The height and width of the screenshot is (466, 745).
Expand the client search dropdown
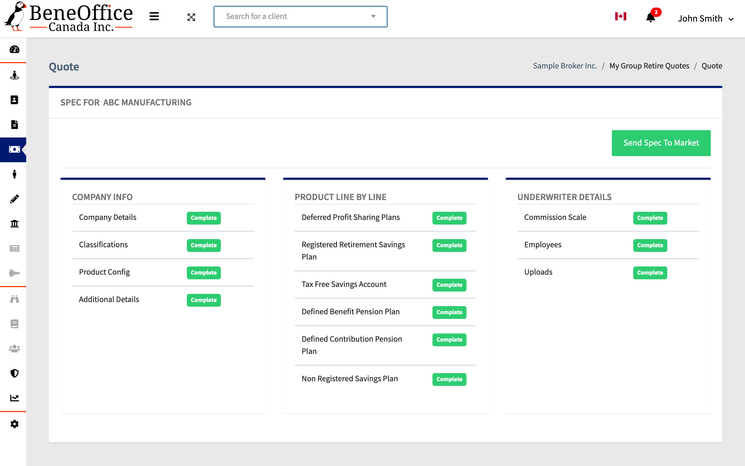(373, 17)
